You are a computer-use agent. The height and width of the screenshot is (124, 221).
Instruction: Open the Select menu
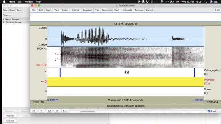[65, 10]
